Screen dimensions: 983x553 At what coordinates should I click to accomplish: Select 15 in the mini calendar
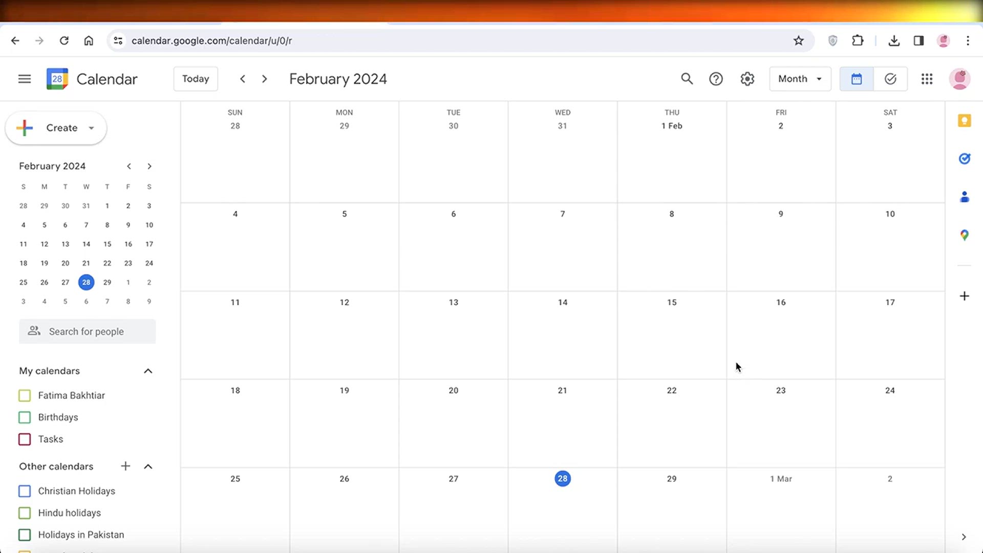pos(107,244)
